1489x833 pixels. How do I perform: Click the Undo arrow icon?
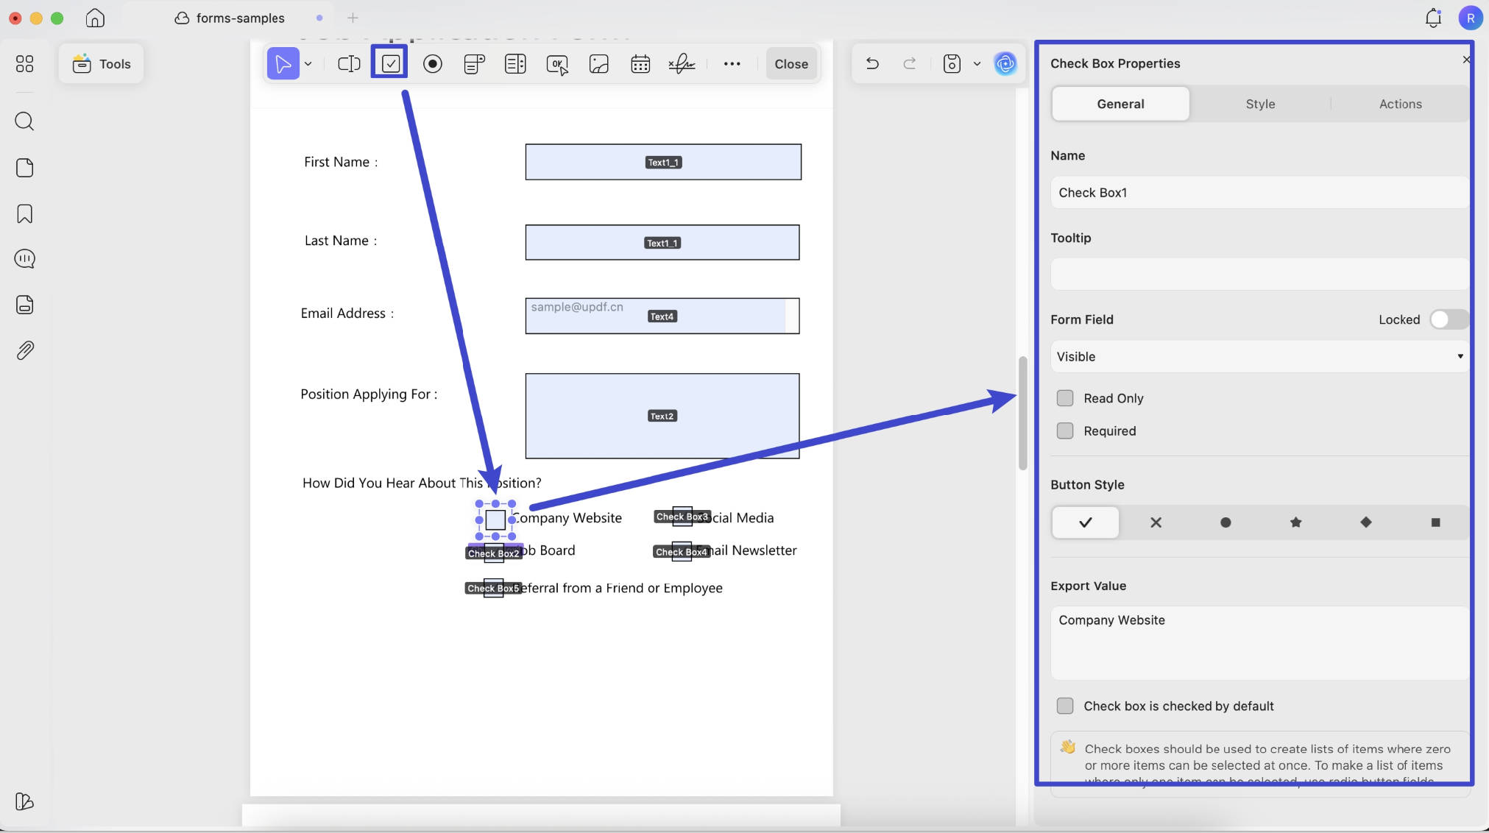pyautogui.click(x=872, y=63)
